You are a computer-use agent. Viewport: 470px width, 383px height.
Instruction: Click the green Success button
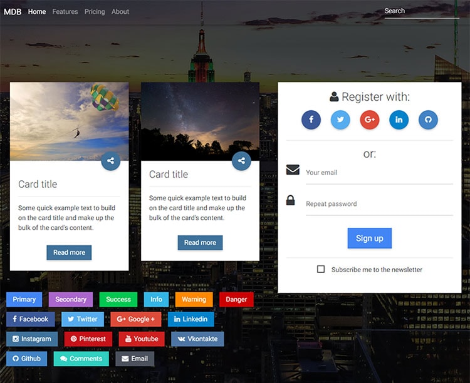tap(118, 299)
